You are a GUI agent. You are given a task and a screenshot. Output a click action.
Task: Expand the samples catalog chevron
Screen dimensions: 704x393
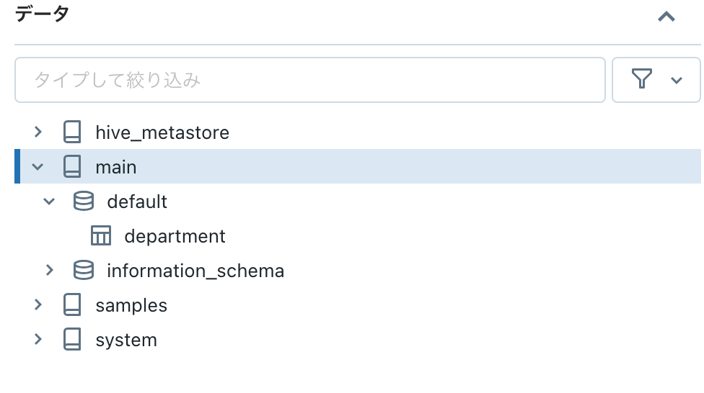click(x=38, y=305)
